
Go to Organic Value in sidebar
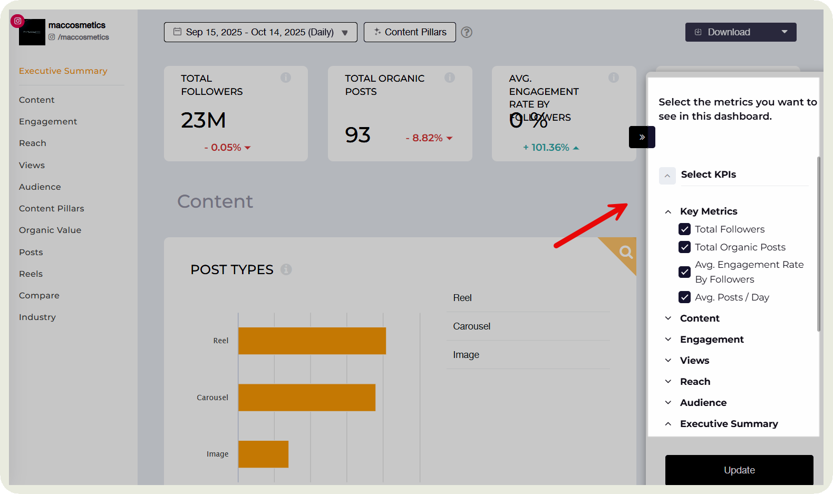coord(50,230)
